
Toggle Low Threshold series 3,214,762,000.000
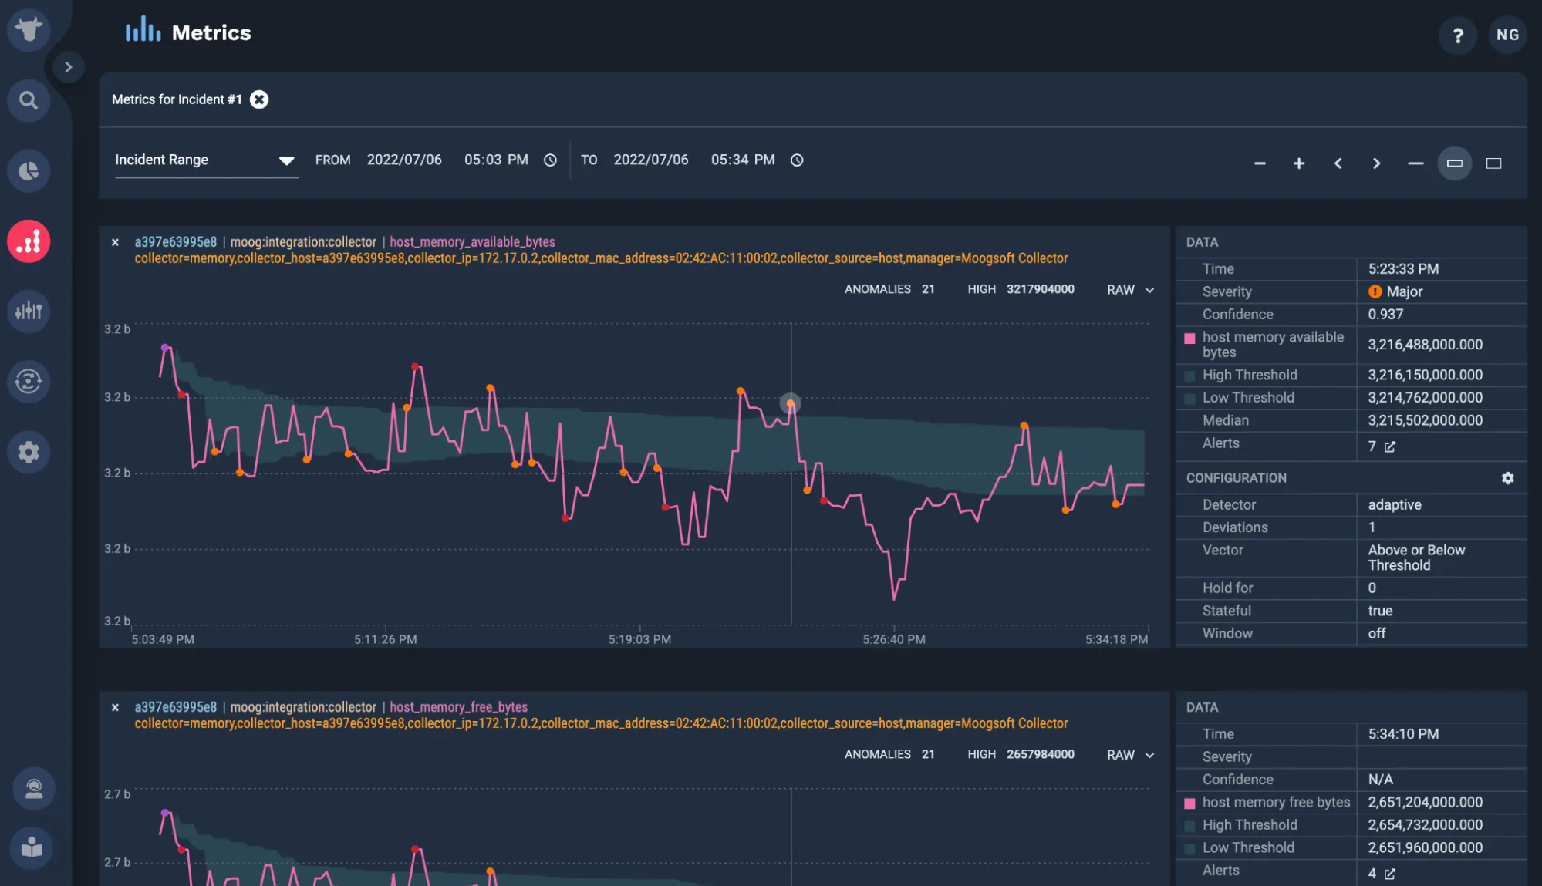[1189, 399]
